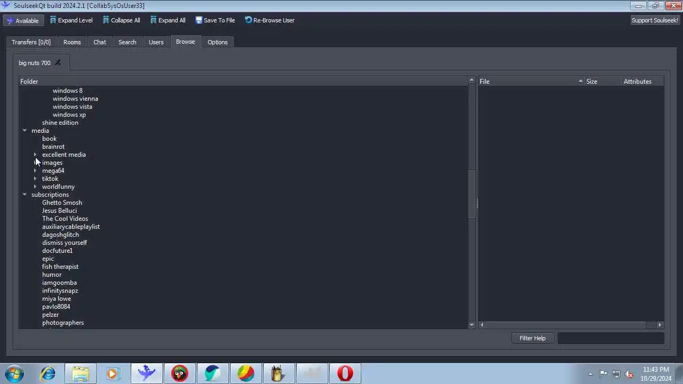The image size is (683, 384).
Task: Click the Support Soulseek! button
Action: pyautogui.click(x=655, y=20)
